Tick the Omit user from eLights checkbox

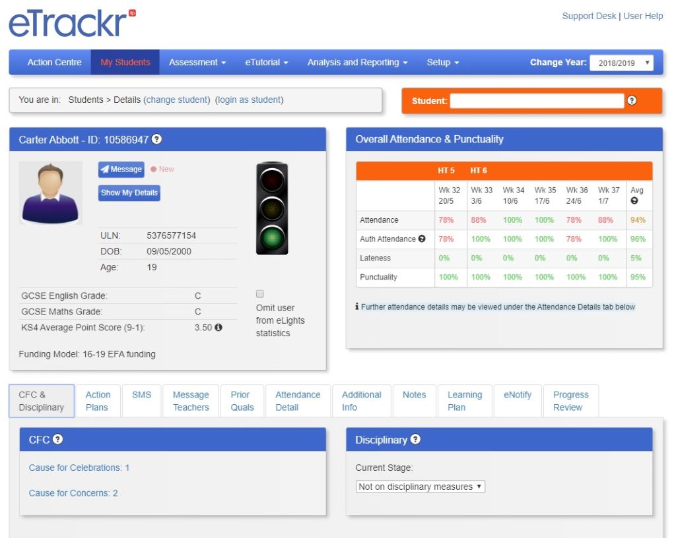(260, 294)
